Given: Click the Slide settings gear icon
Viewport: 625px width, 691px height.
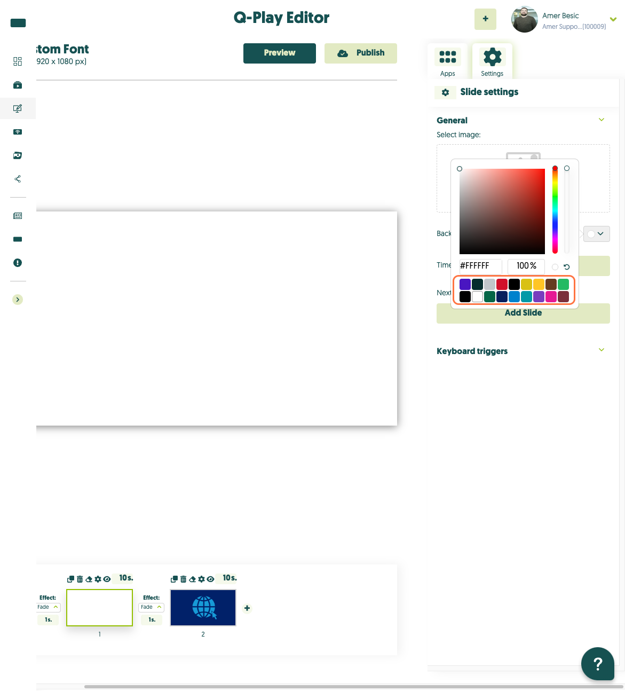Looking at the screenshot, I should point(446,92).
